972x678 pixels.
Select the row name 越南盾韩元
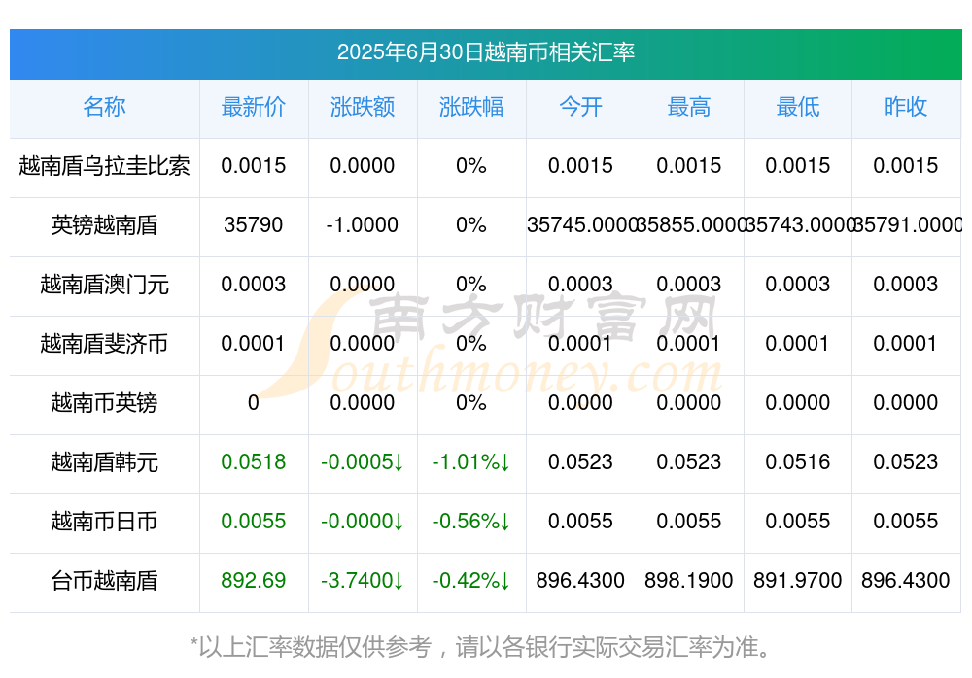click(104, 462)
